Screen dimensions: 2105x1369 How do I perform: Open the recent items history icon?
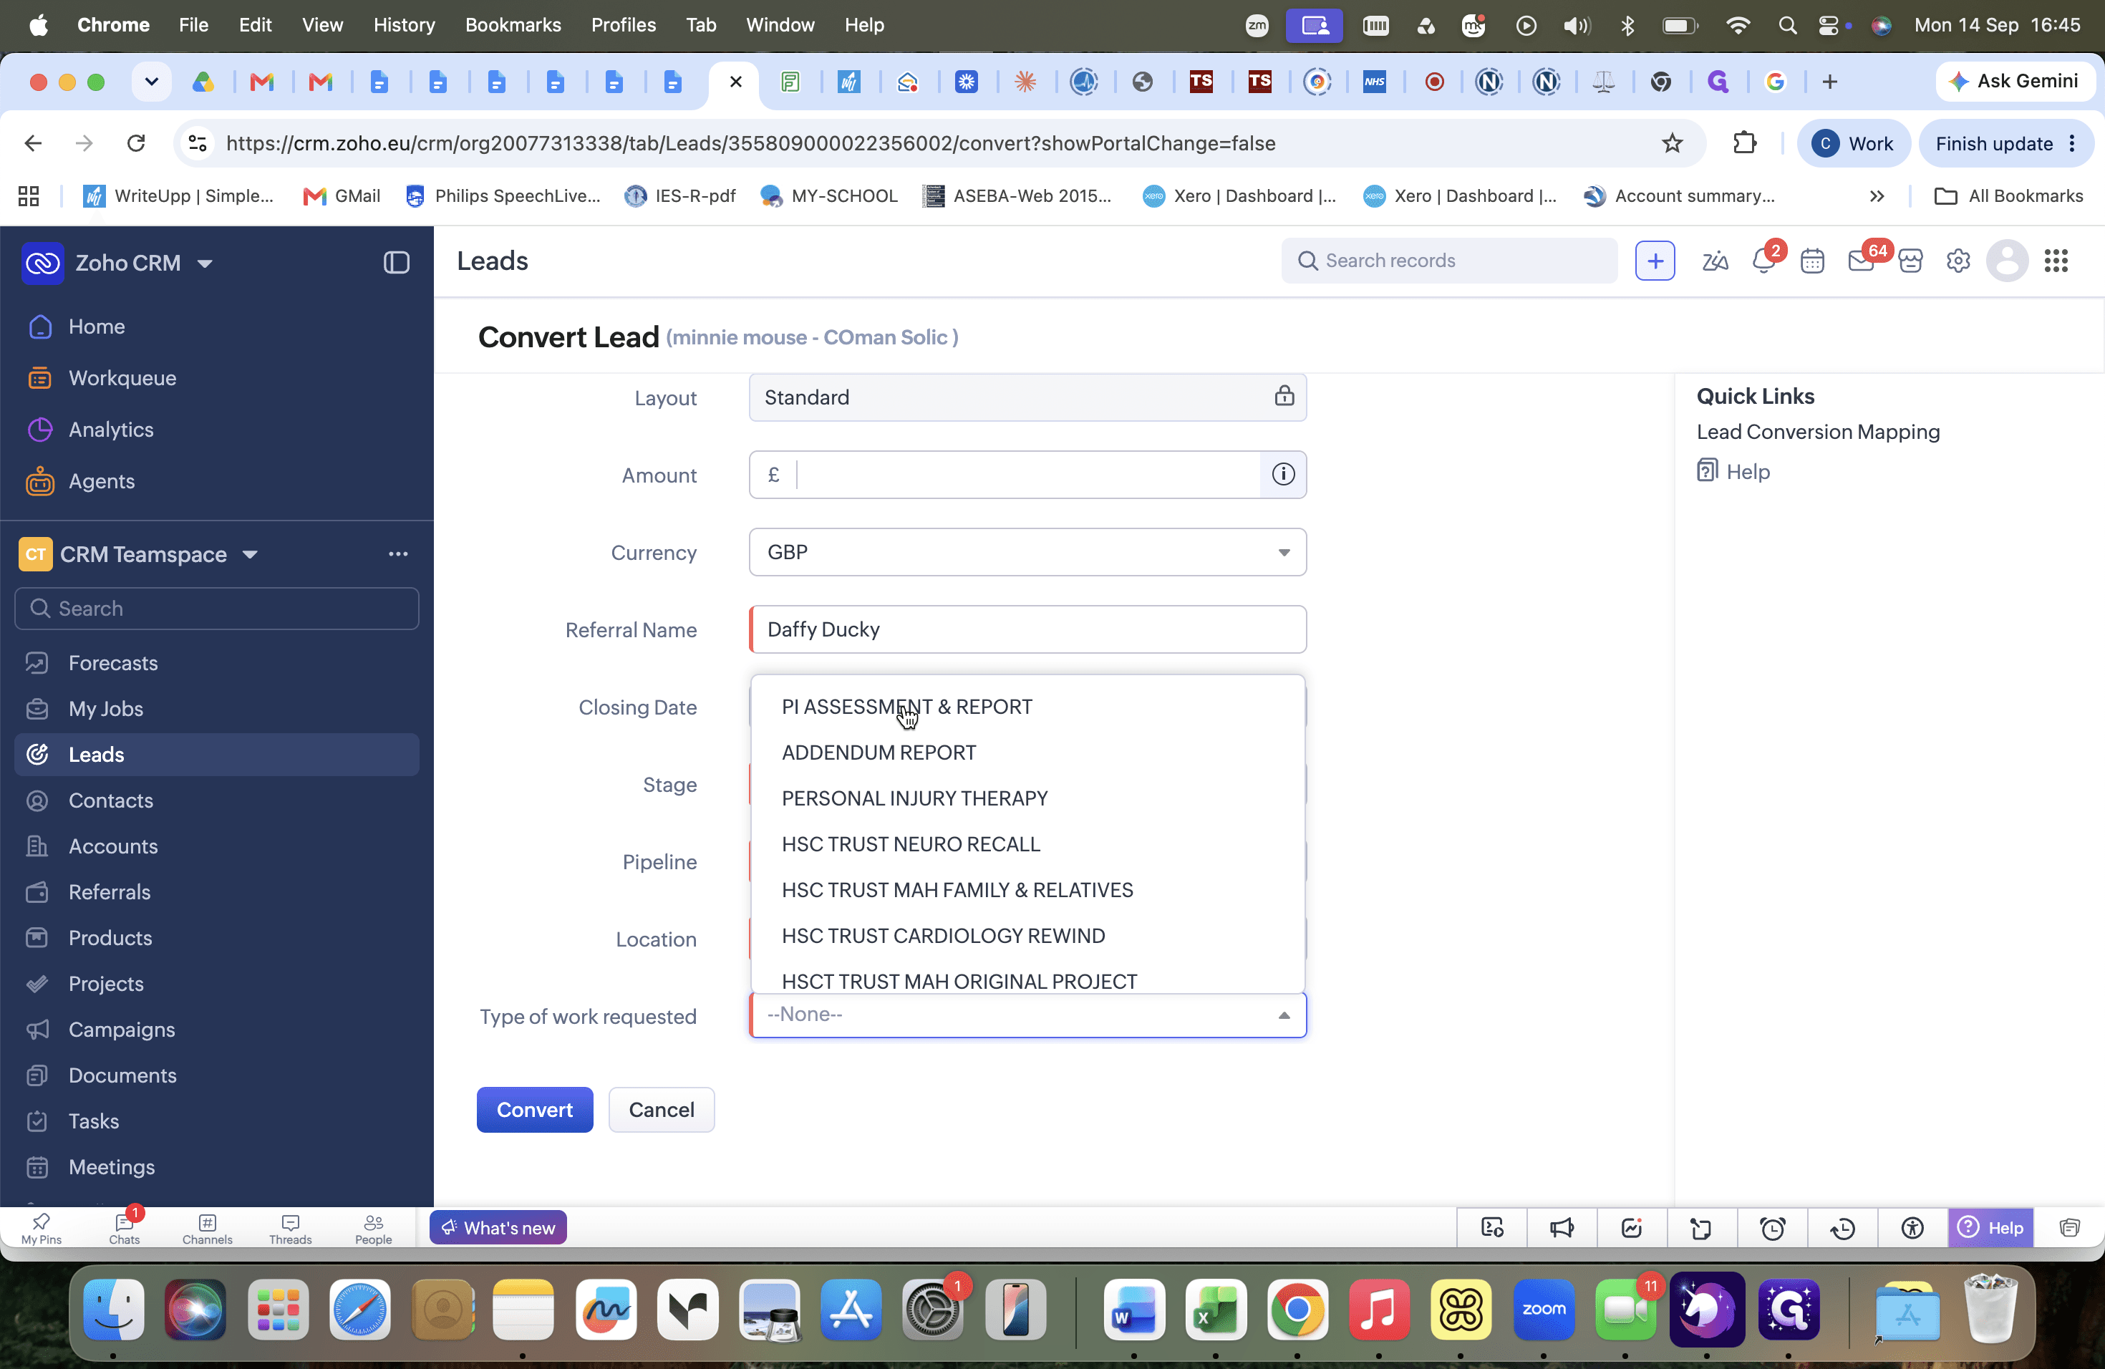(1842, 1227)
